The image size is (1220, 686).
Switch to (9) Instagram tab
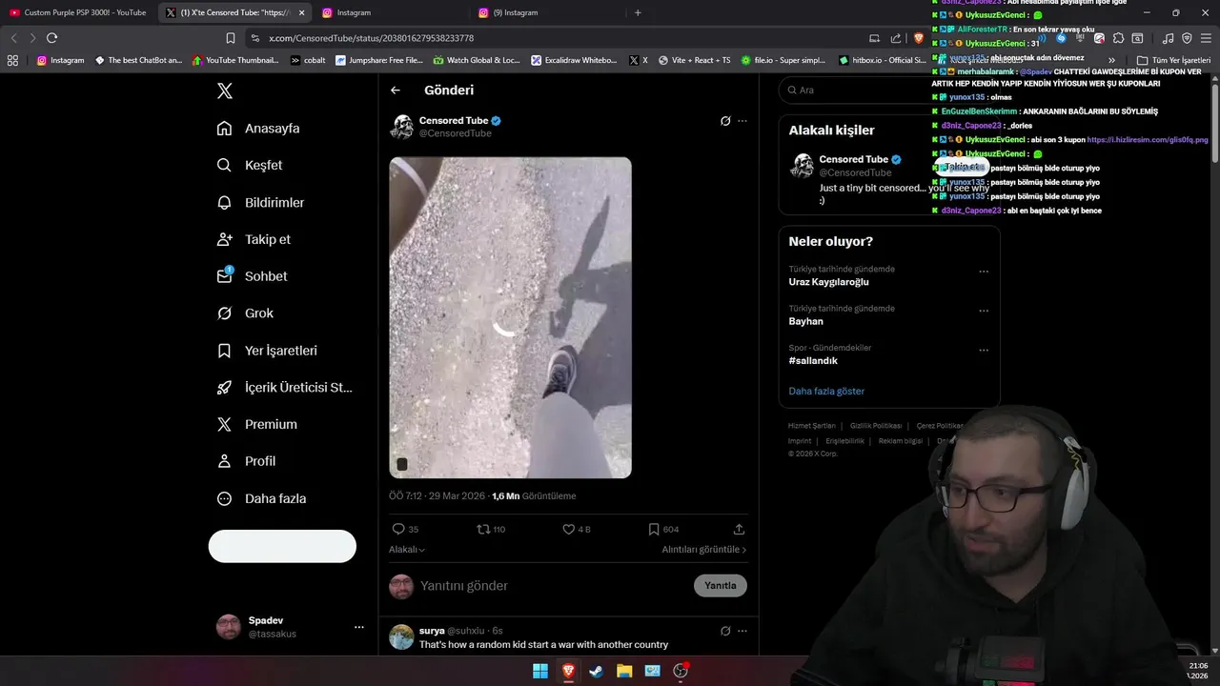point(547,12)
